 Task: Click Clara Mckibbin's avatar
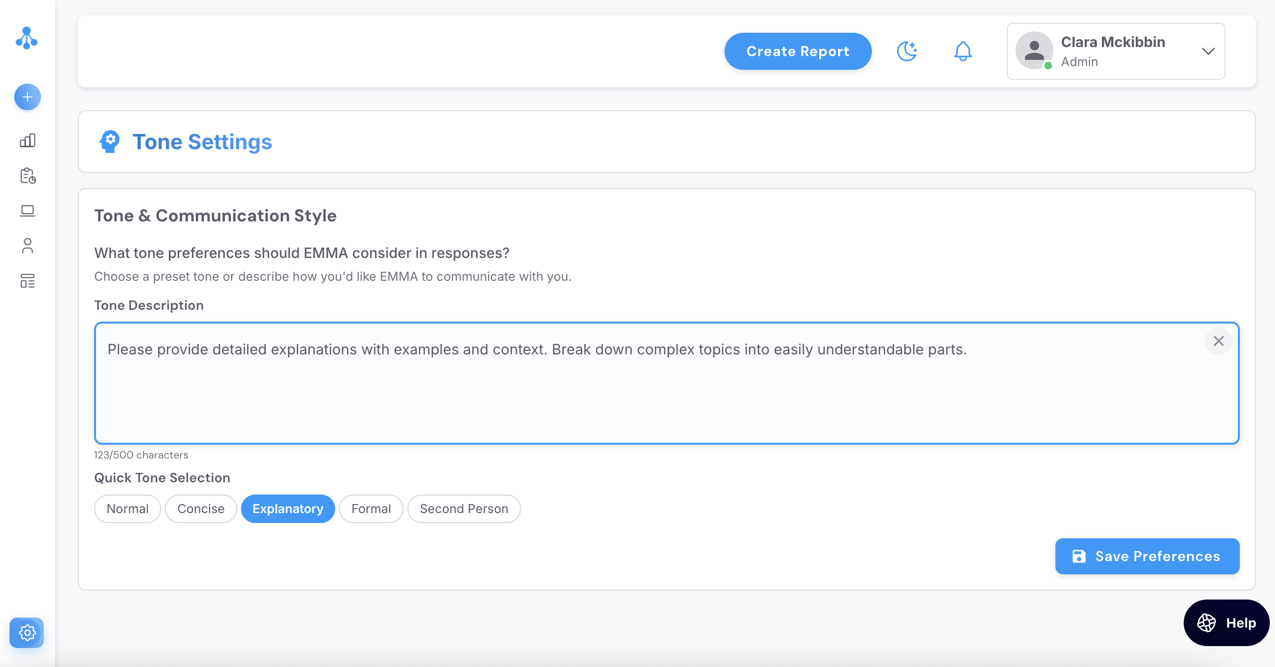(1034, 51)
